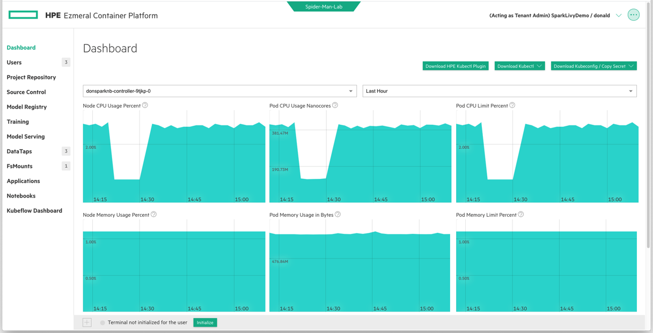The width and height of the screenshot is (653, 333).
Task: Click the FsMounts count badge showing 1
Action: [x=66, y=166]
